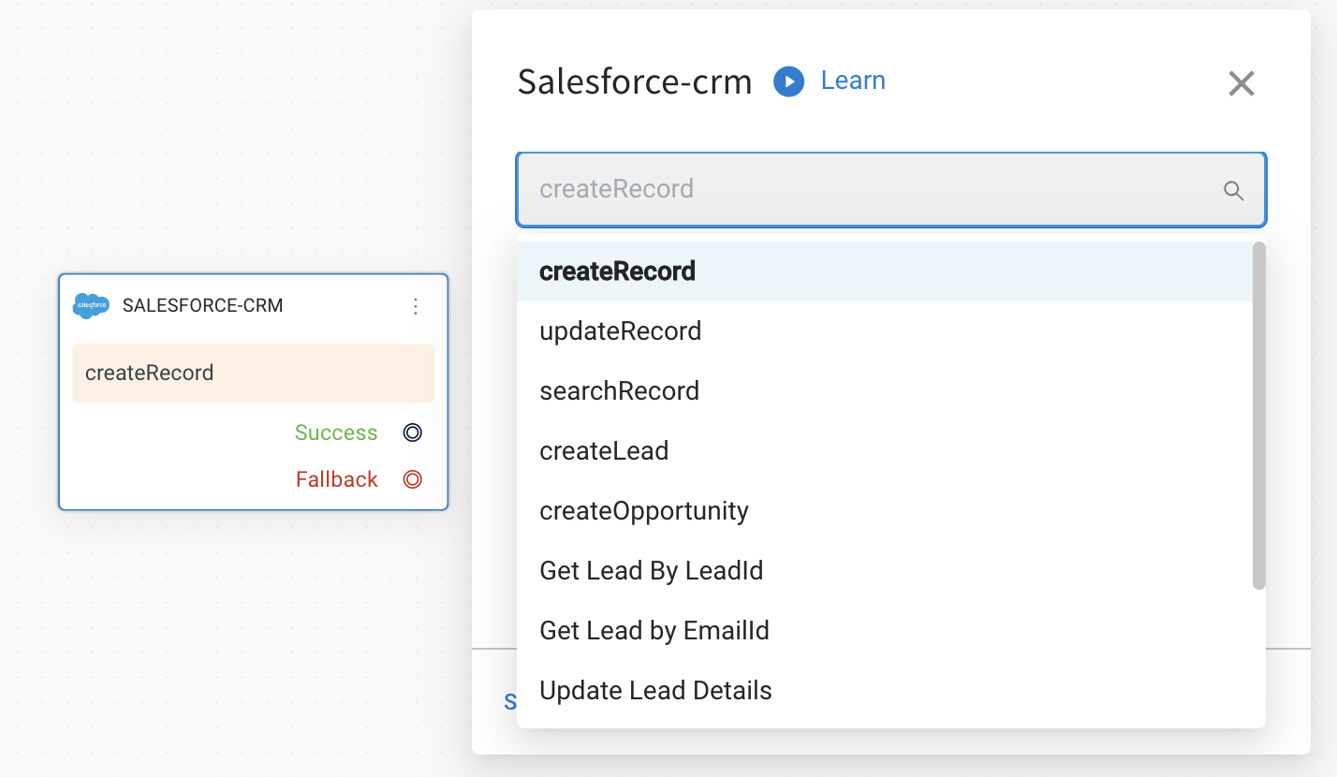The height and width of the screenshot is (777, 1337).
Task: Open the three-dot menu on SALESFORCE-CRM node
Action: [416, 306]
